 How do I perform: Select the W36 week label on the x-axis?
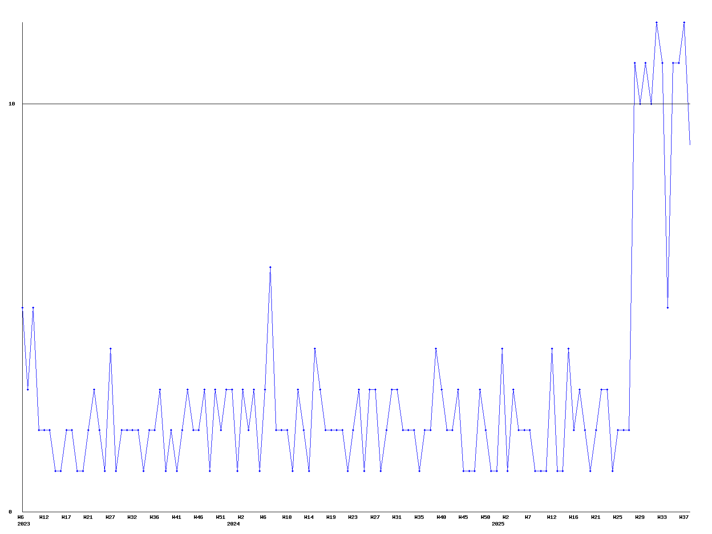click(x=154, y=517)
